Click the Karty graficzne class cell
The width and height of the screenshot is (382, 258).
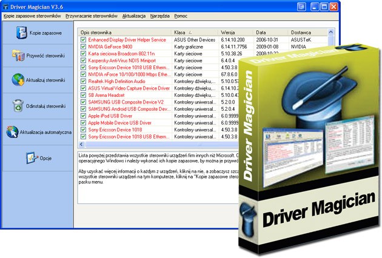coord(189,47)
